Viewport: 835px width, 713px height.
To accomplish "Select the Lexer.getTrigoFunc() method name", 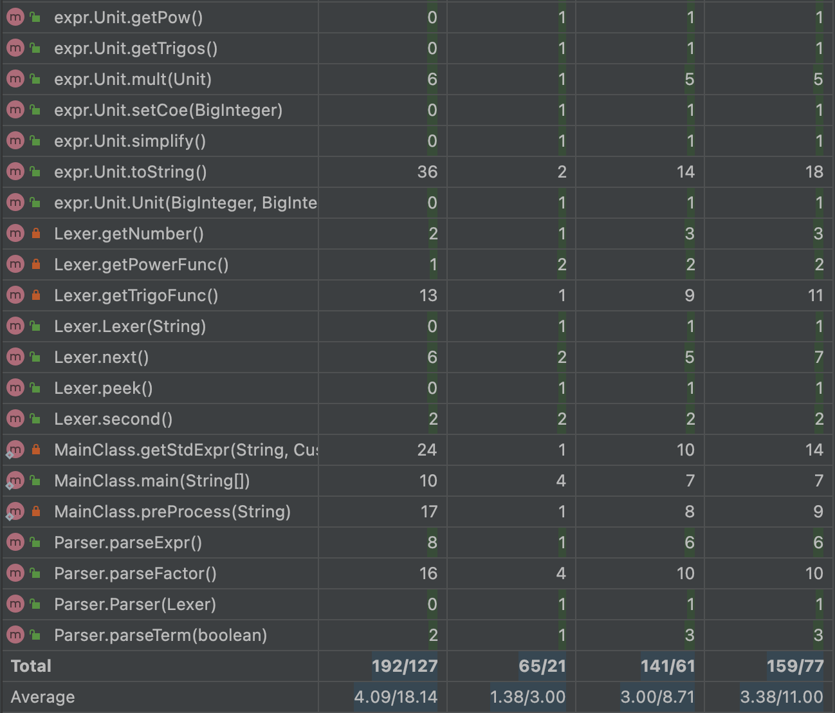I will coord(136,295).
